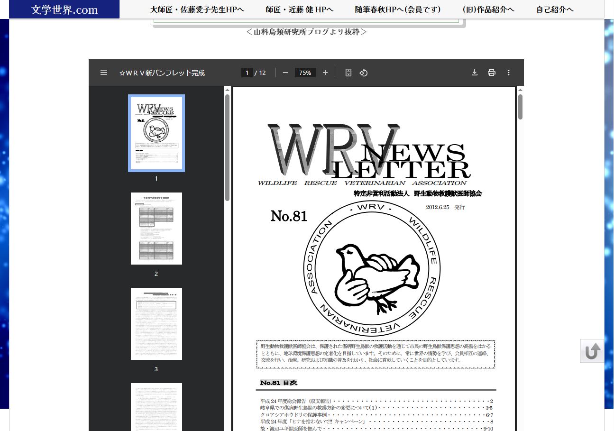Toggle the PDF sidebar menu icon
The image size is (614, 431).
point(104,73)
